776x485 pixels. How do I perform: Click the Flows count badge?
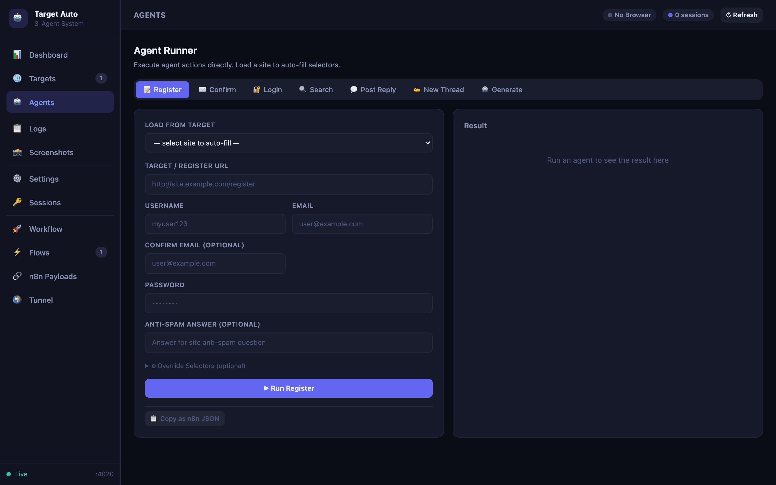pos(101,252)
